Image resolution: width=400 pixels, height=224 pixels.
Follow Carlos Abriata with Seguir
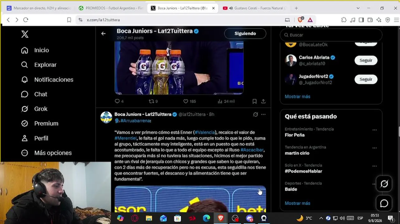[x=366, y=60]
